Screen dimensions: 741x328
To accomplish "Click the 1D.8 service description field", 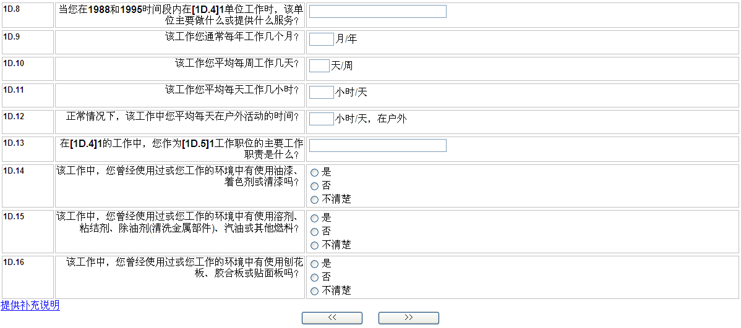I will pos(377,12).
